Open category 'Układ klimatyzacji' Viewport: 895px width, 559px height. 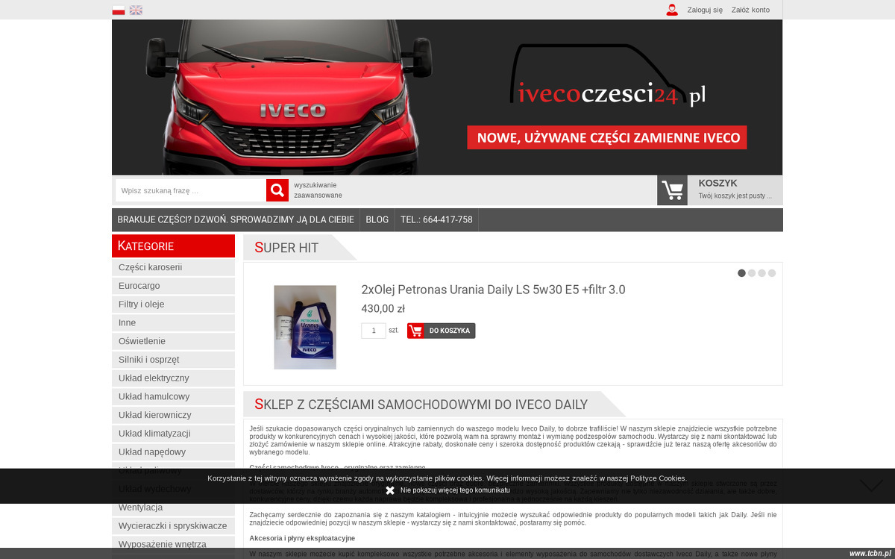pos(173,434)
